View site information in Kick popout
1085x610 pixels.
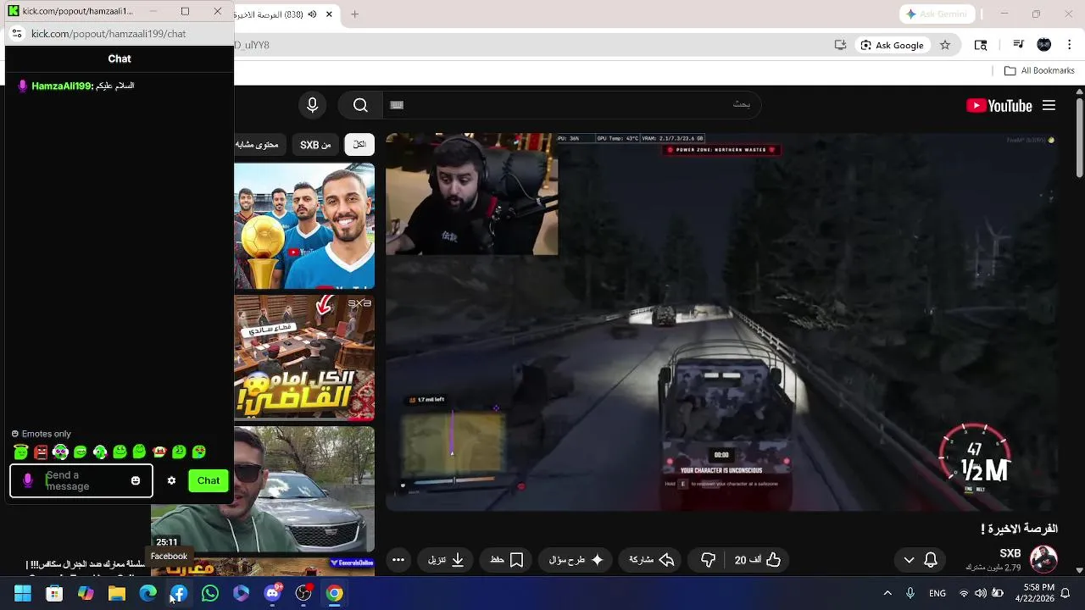point(17,34)
